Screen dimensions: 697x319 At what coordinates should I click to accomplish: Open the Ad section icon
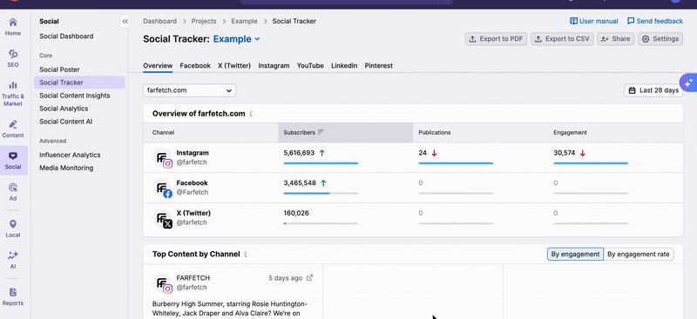13,187
